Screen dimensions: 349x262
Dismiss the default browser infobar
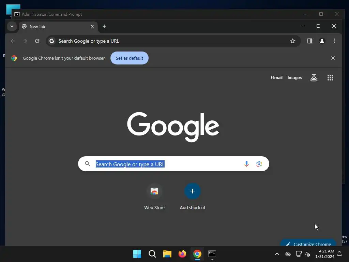(333, 58)
